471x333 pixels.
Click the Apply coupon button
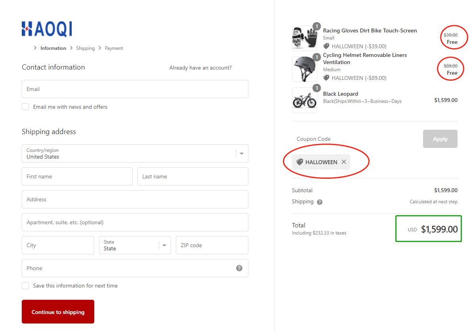440,139
